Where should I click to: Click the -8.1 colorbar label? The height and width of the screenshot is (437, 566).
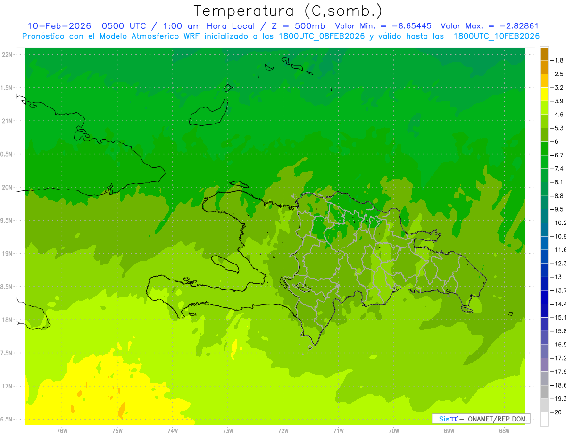557,182
